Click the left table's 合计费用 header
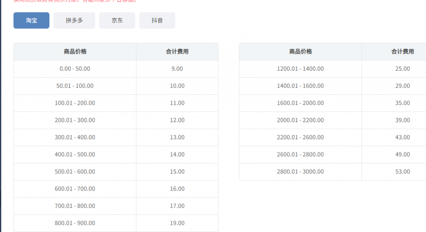This screenshot has height=232, width=426. 177,52
